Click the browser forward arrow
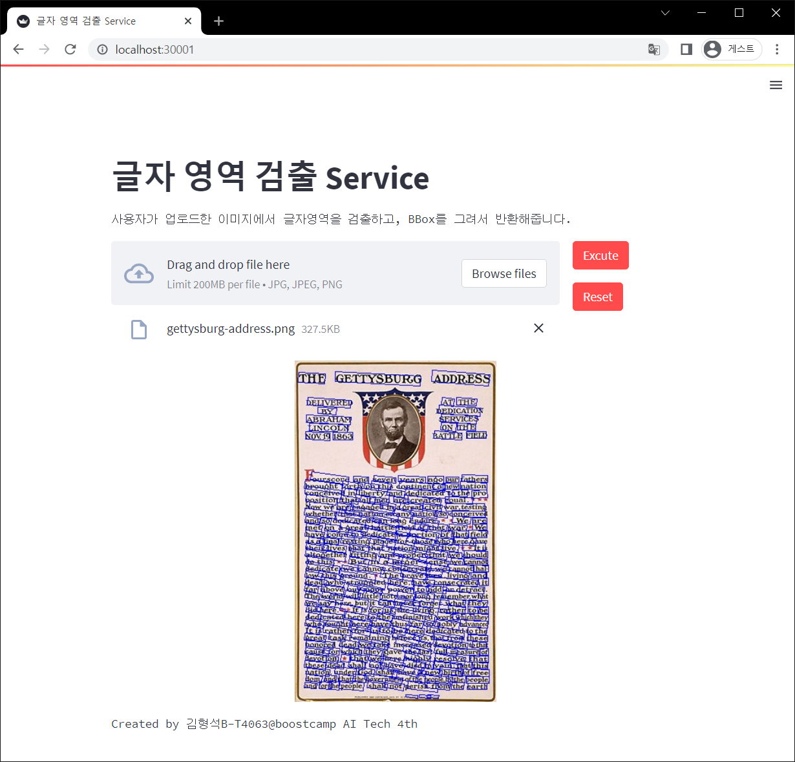This screenshot has width=795, height=762. [x=44, y=50]
